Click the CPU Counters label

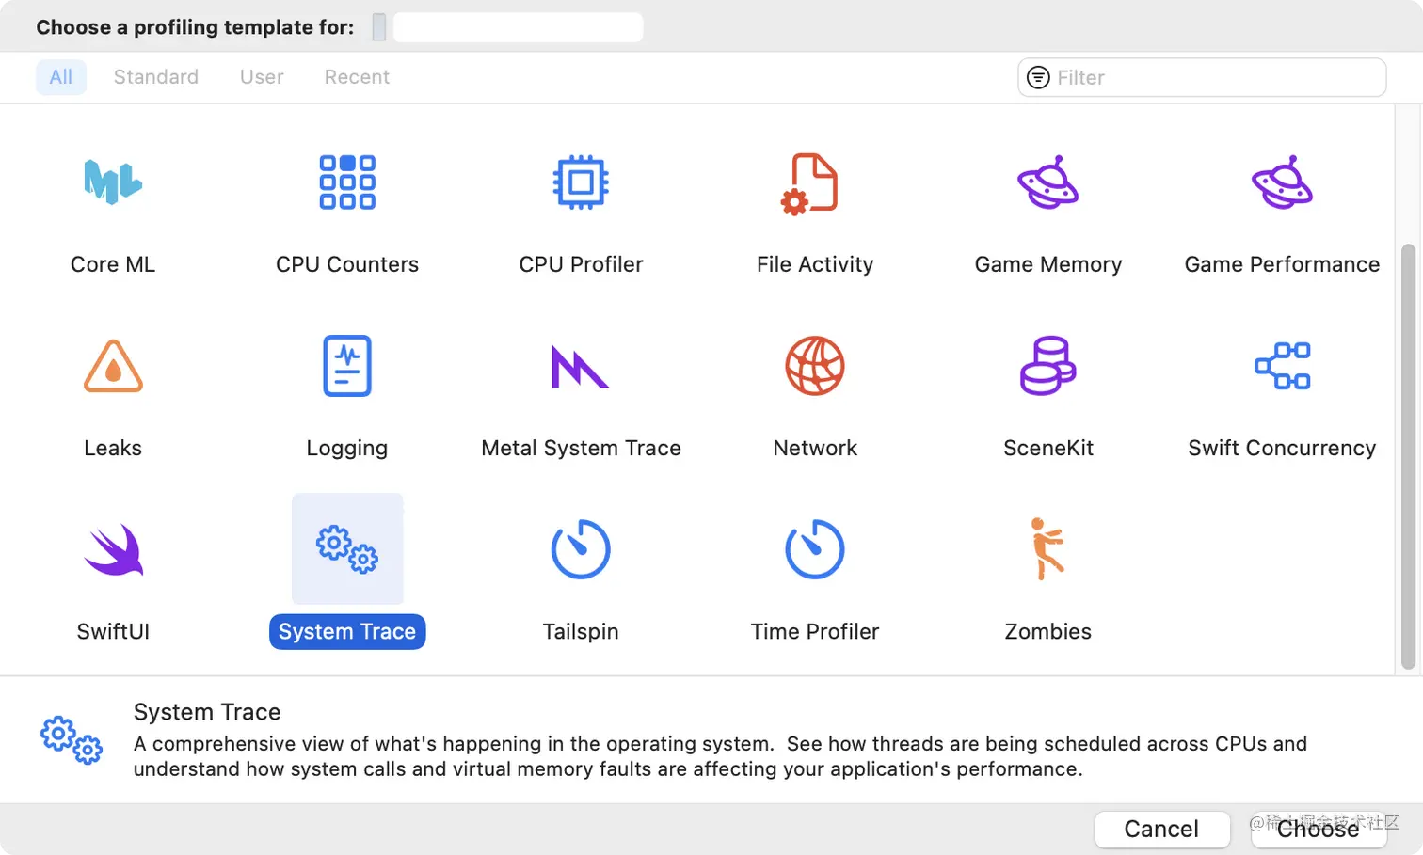347,264
